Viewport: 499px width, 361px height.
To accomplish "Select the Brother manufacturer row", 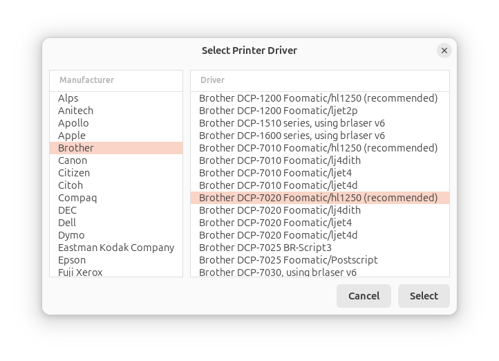I will (76, 148).
